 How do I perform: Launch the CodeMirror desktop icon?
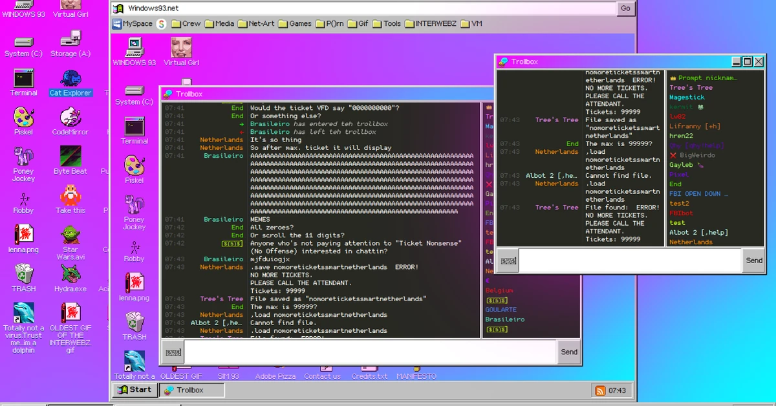(70, 118)
